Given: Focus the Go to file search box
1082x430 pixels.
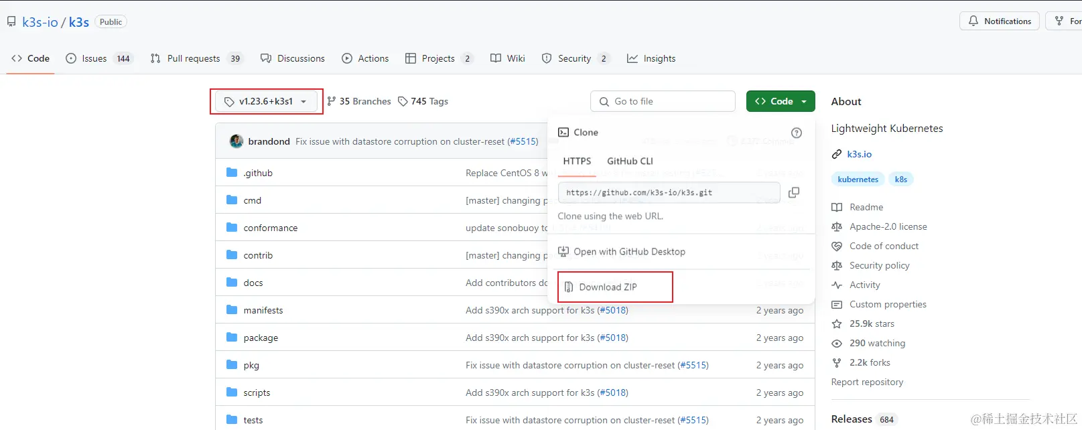Looking at the screenshot, I should click(x=663, y=101).
